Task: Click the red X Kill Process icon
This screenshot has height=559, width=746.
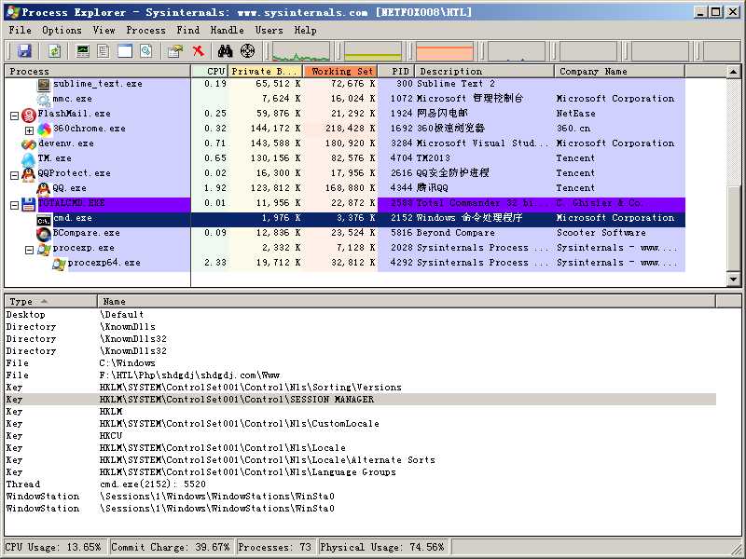Action: tap(199, 51)
